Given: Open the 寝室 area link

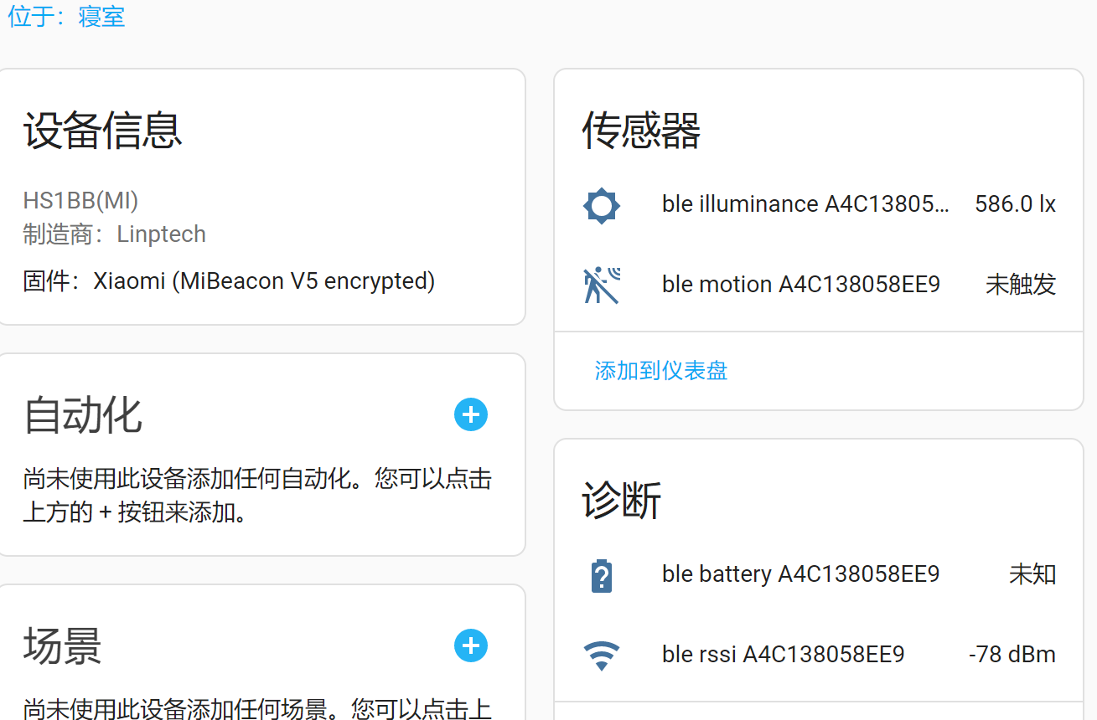Looking at the screenshot, I should point(101,16).
